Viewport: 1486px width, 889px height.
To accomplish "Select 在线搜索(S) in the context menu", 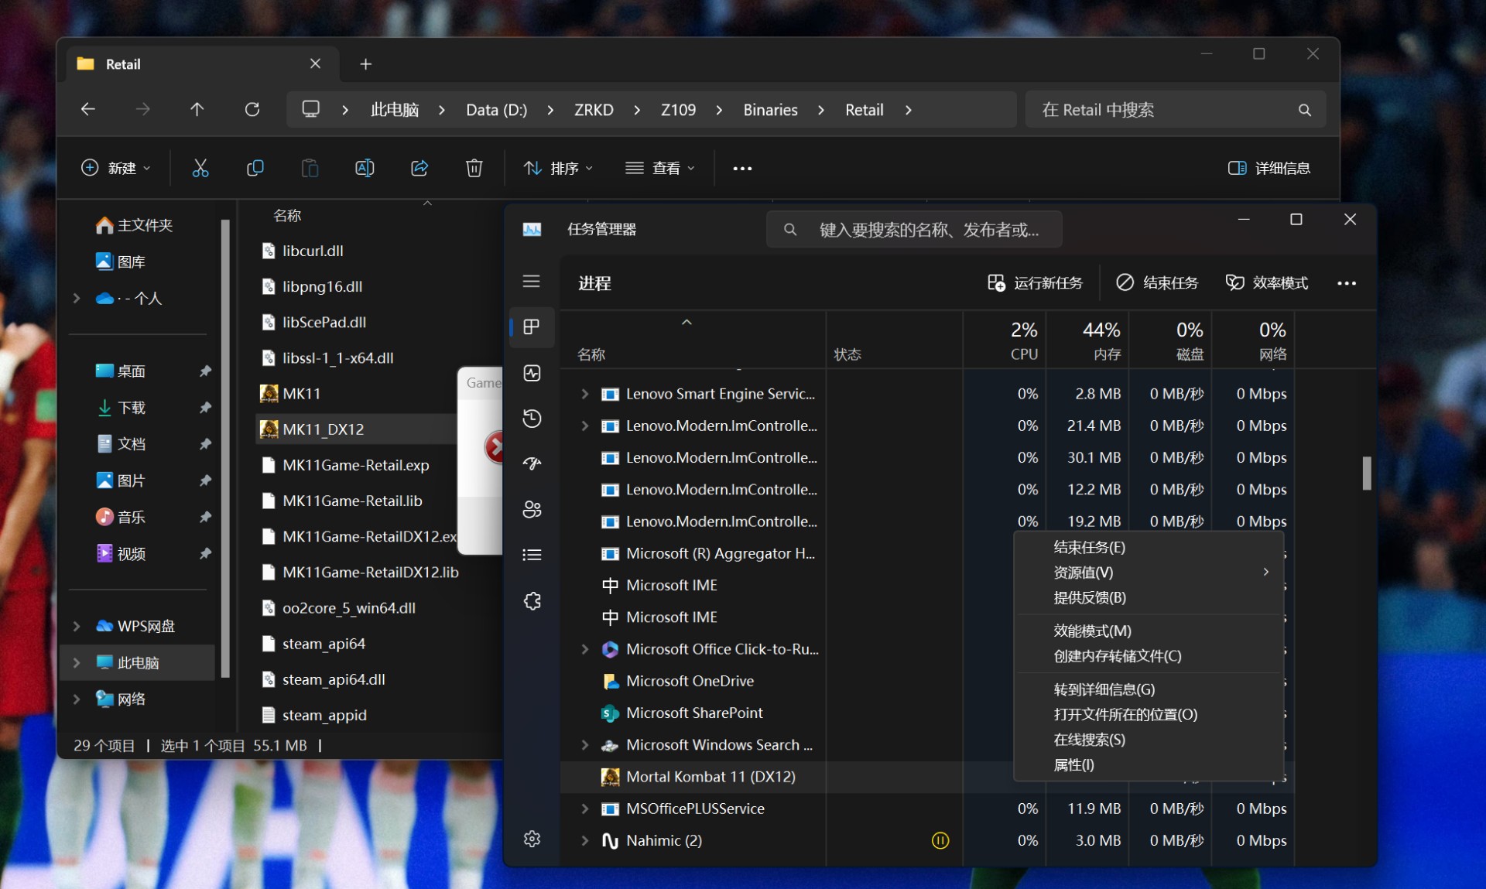I will point(1149,740).
